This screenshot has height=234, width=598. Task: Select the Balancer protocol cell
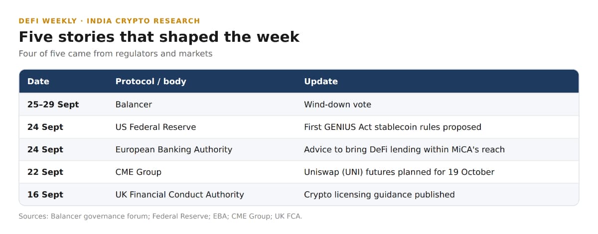pos(134,105)
